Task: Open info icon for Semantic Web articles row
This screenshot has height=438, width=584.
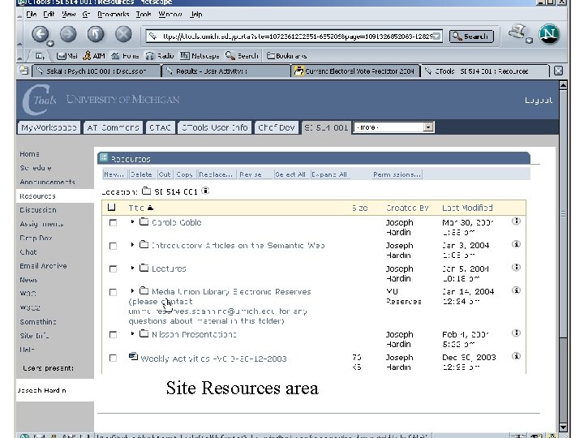Action: pyautogui.click(x=516, y=244)
